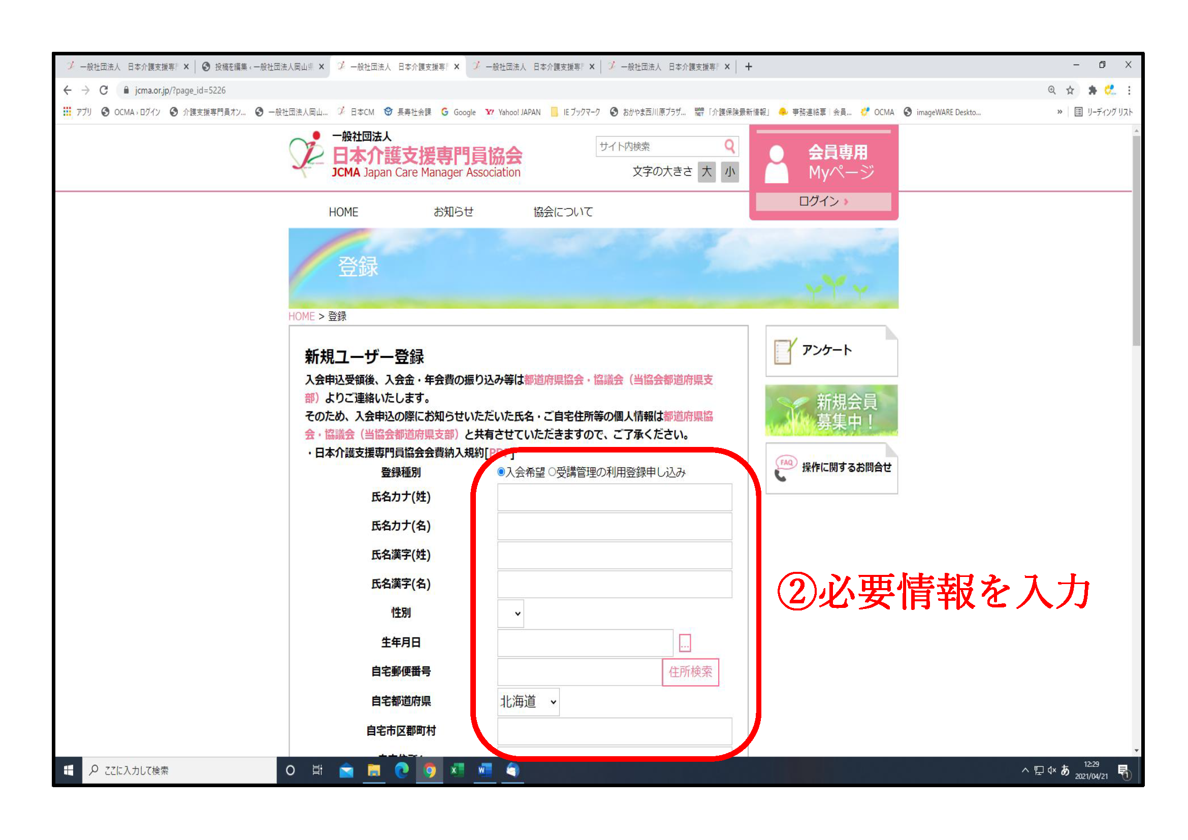Open the Mail app on taskbar
The height and width of the screenshot is (840, 1188).
(x=346, y=770)
